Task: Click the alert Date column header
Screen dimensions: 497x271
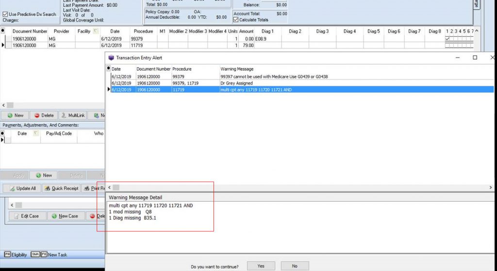Action: click(x=116, y=69)
